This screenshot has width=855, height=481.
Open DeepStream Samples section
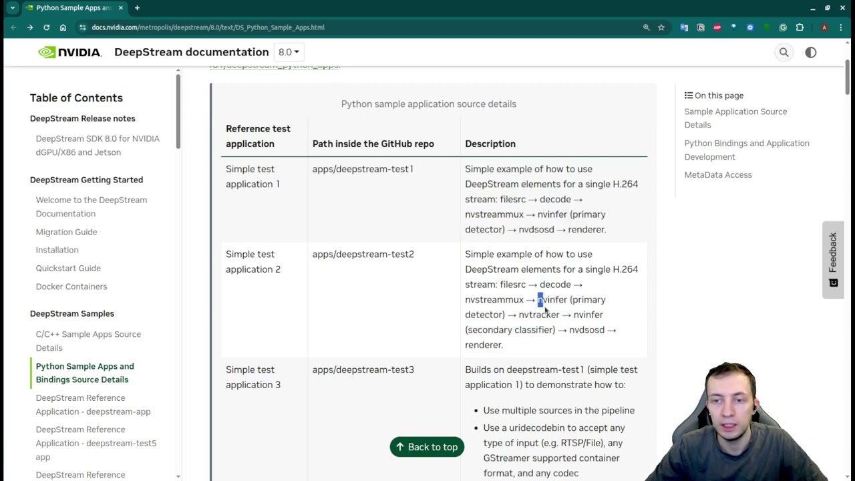[72, 313]
